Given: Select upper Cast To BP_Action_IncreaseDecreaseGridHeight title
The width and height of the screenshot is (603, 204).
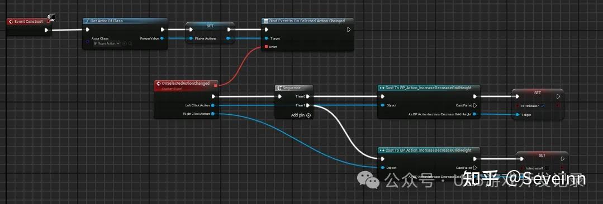Looking at the screenshot, I should (x=429, y=88).
